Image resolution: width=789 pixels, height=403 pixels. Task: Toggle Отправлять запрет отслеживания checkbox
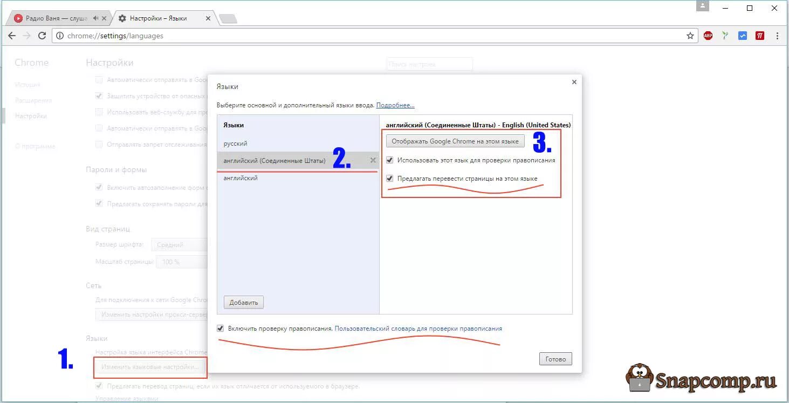[99, 145]
